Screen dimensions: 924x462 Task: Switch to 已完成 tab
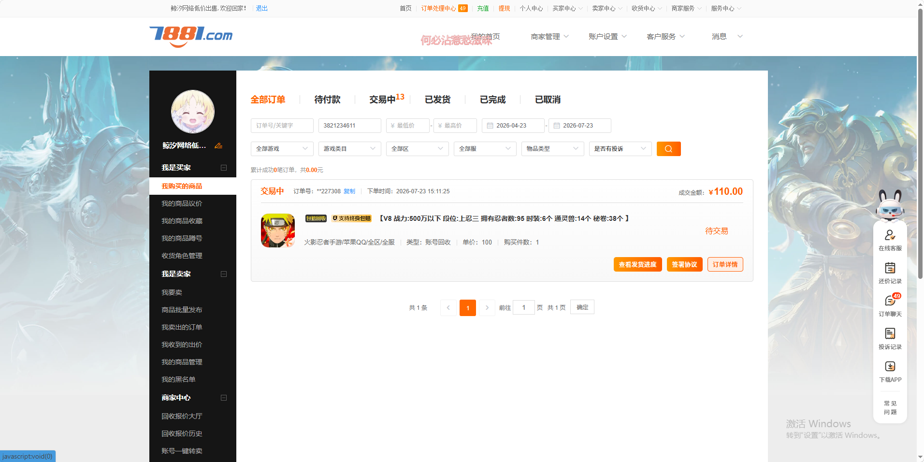[x=492, y=100]
